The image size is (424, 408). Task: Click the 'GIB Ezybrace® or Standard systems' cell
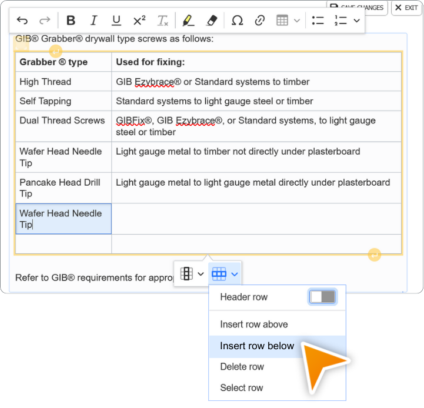[256, 81]
